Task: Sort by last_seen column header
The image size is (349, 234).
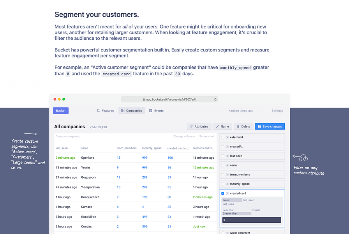Action: pyautogui.click(x=62, y=148)
